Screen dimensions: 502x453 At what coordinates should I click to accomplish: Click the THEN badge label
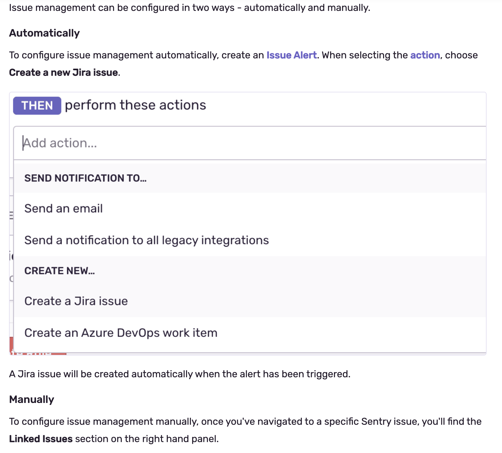(37, 106)
